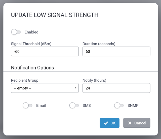Dismiss dialog using the Cancel label
The width and height of the screenshot is (161, 139).
140,123
